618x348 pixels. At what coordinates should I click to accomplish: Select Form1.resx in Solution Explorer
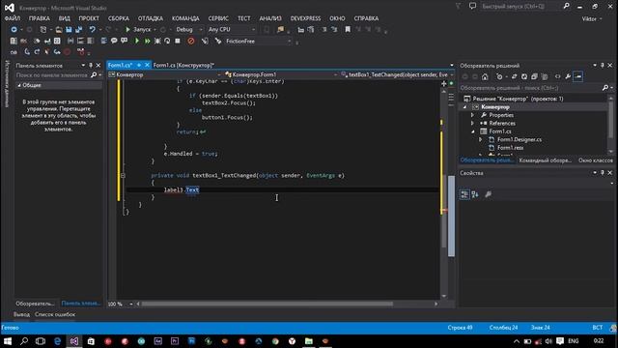[510, 148]
